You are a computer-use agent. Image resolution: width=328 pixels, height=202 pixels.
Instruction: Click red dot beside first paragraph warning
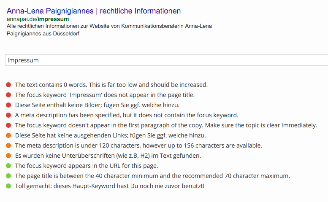[8, 125]
